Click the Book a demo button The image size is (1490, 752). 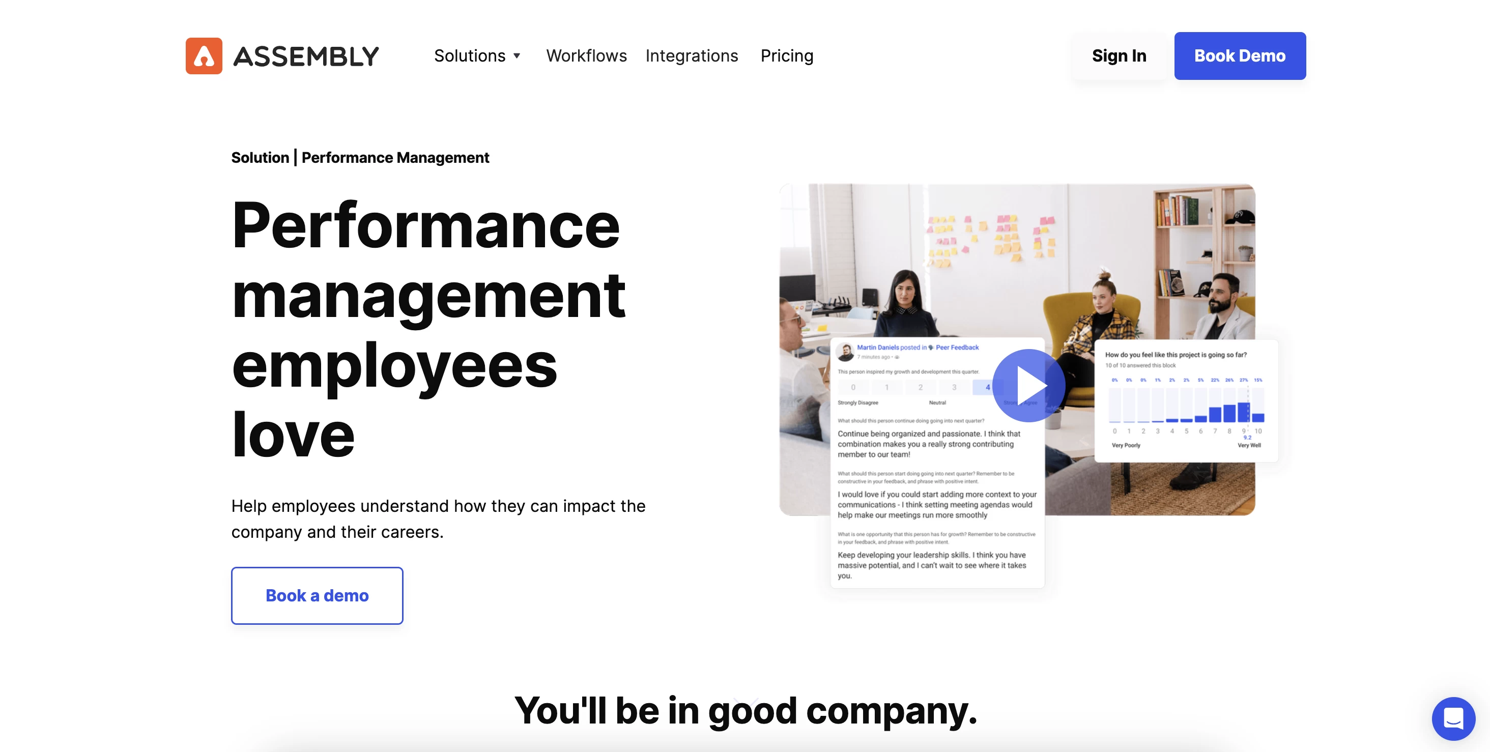click(x=317, y=595)
